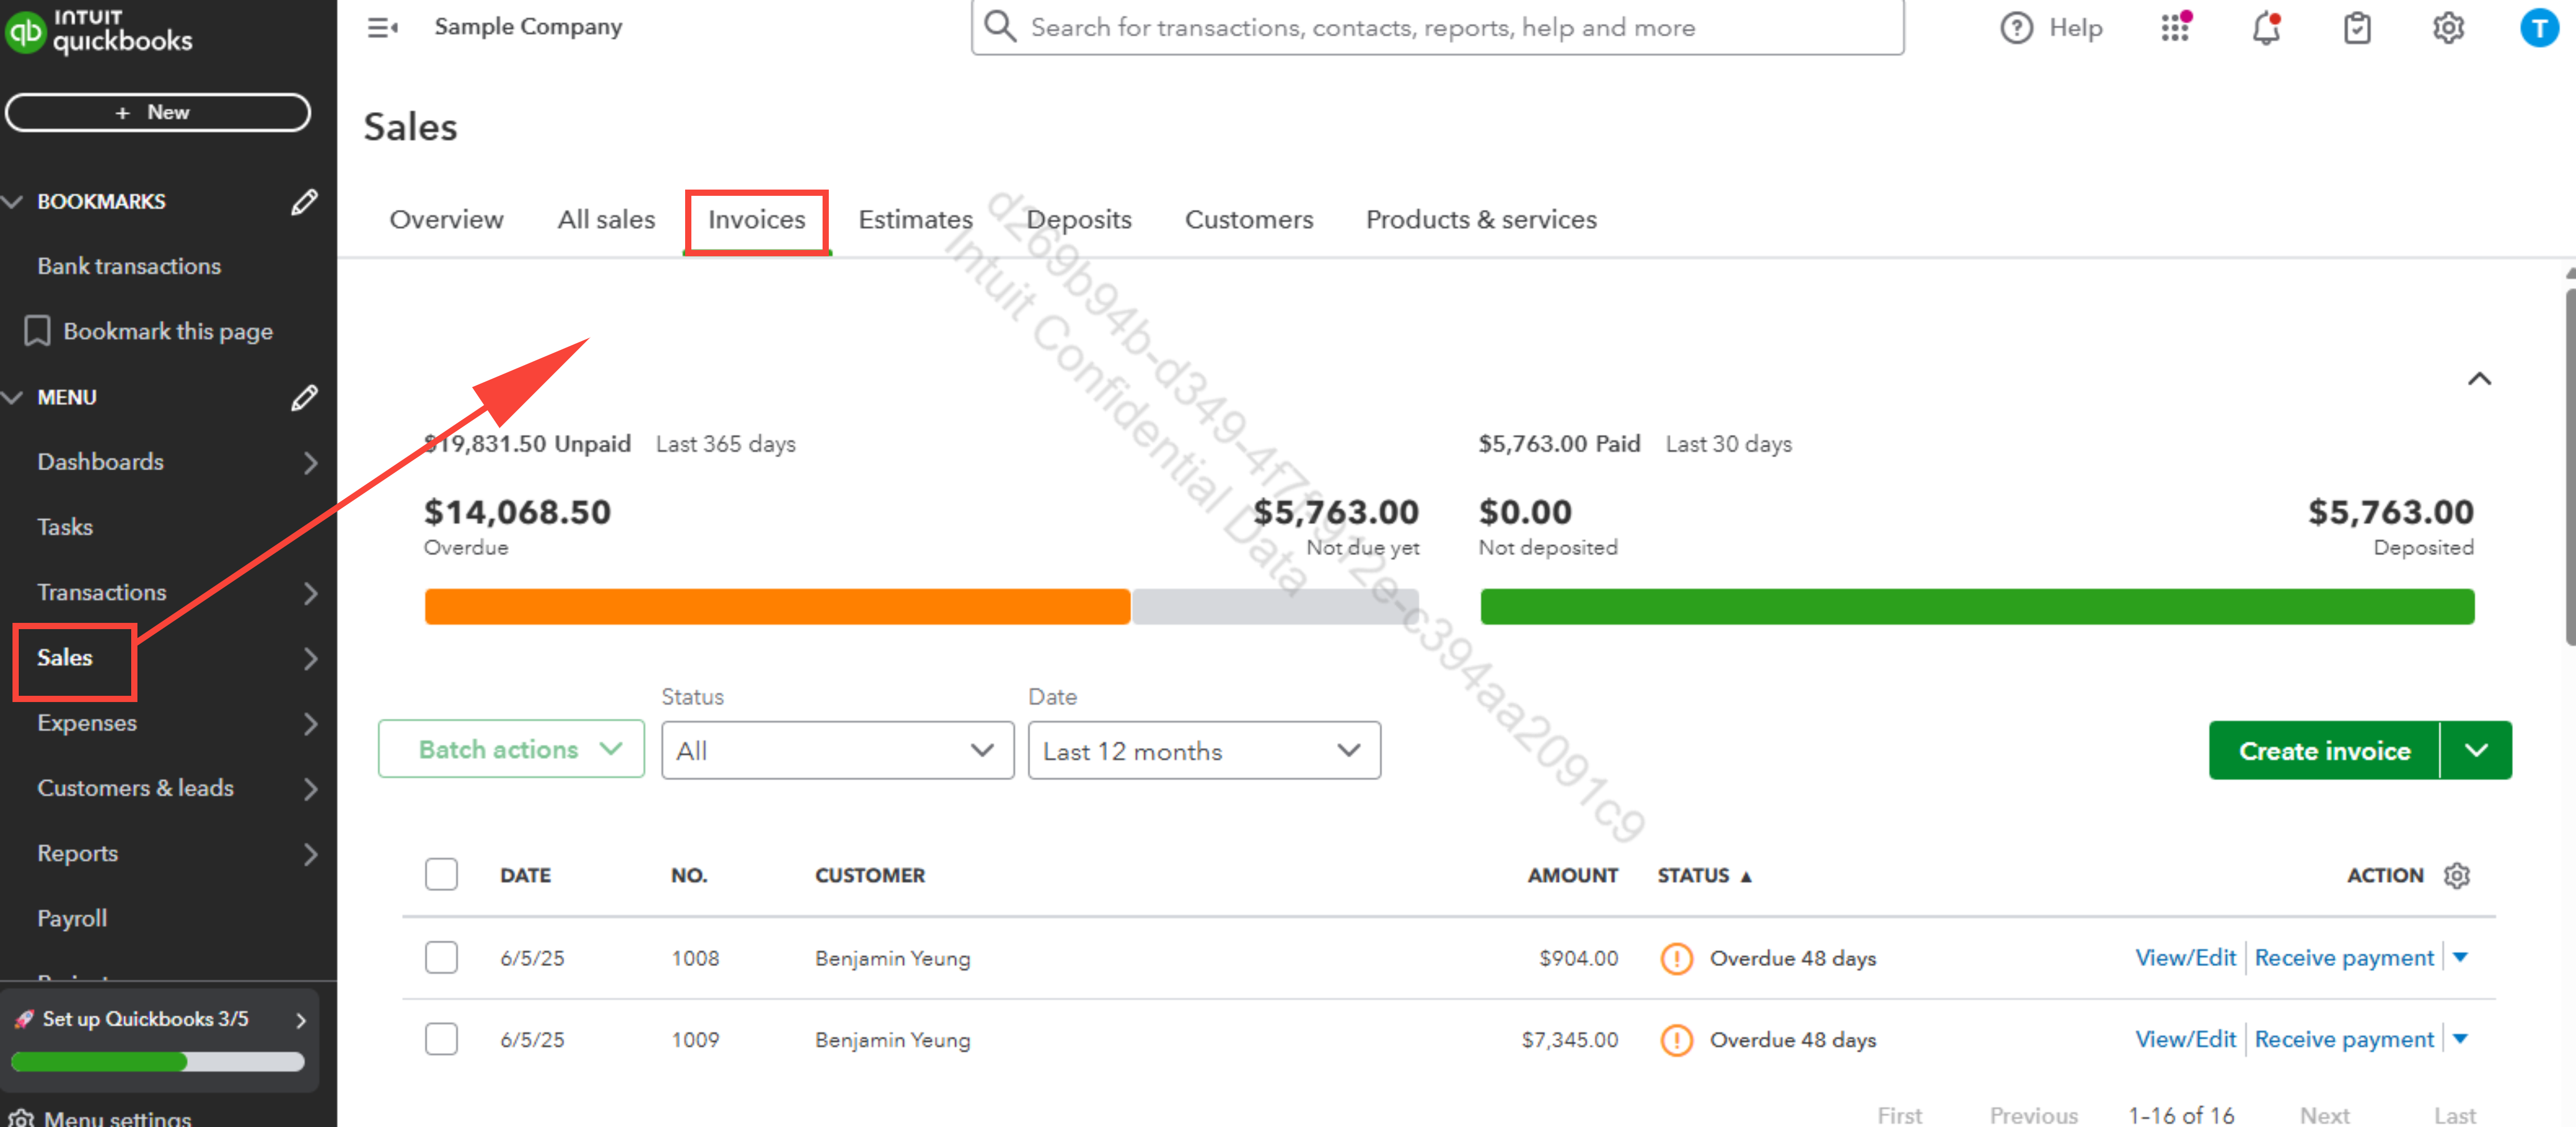Open table column settings gear
Viewport: 2576px width, 1127px height.
click(x=2457, y=875)
